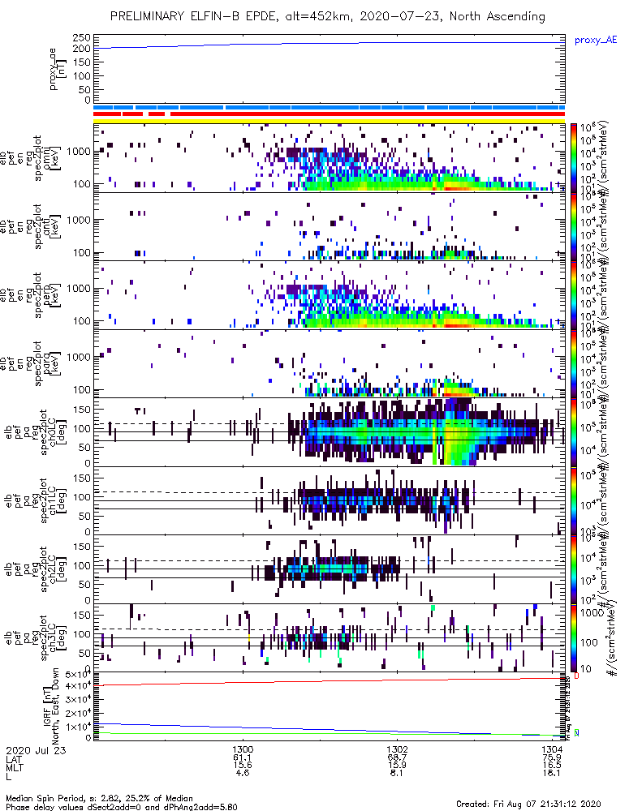The image size is (629, 811).
Task: Click the color bar beside perp panel
Action: pyautogui.click(x=574, y=295)
